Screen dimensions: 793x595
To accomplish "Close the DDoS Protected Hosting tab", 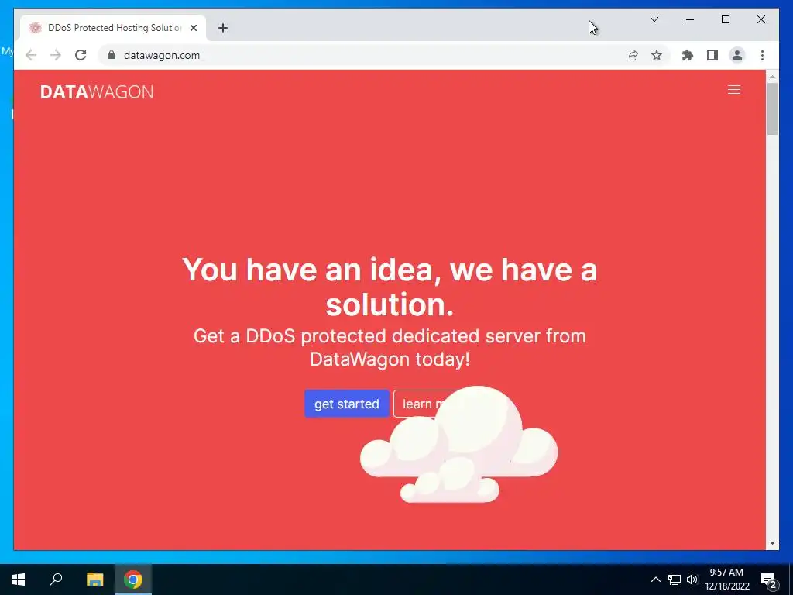I will point(193,28).
